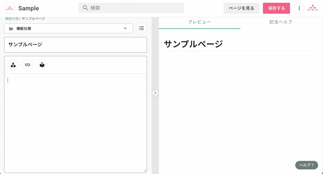Switch to the プレビュー tab
Image resolution: width=323 pixels, height=174 pixels.
[x=199, y=22]
